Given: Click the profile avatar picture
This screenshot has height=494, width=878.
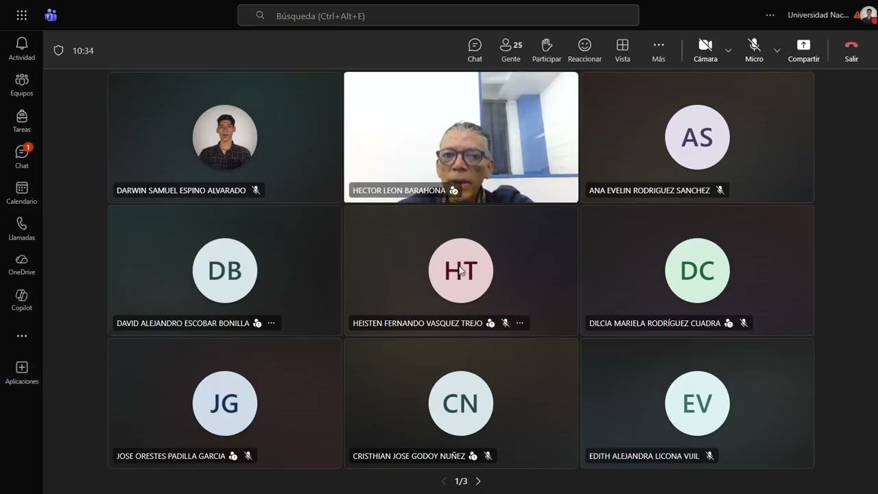Looking at the screenshot, I should pyautogui.click(x=868, y=15).
